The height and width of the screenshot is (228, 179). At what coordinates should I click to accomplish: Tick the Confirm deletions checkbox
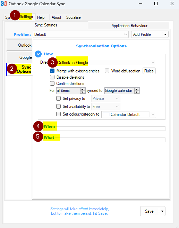tap(52, 84)
